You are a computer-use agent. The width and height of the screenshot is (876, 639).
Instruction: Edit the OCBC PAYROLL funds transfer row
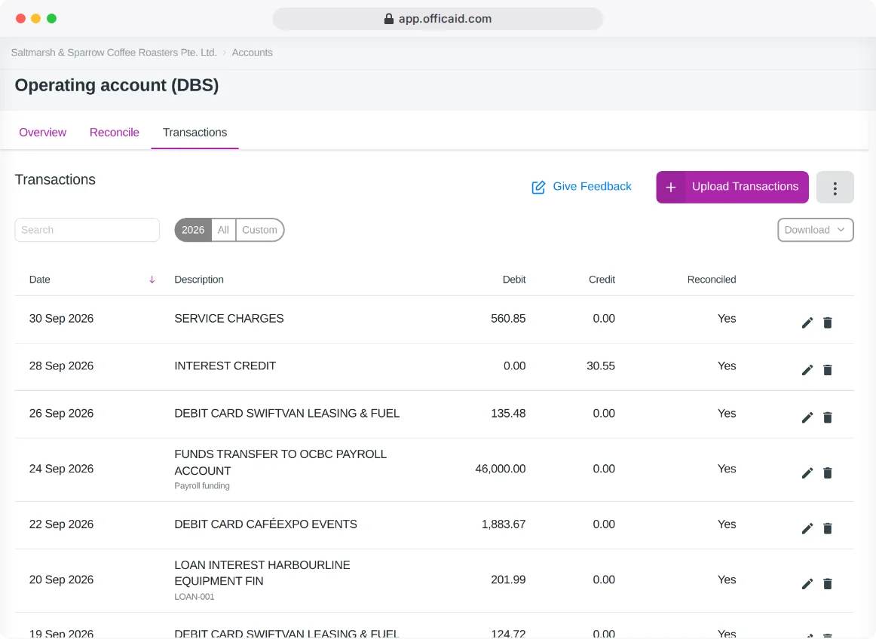(x=807, y=473)
